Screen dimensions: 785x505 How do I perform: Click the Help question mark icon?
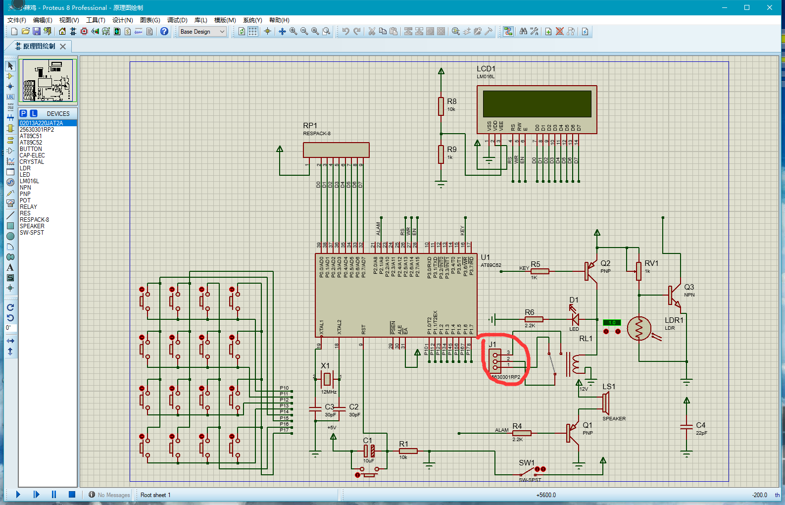click(x=164, y=31)
